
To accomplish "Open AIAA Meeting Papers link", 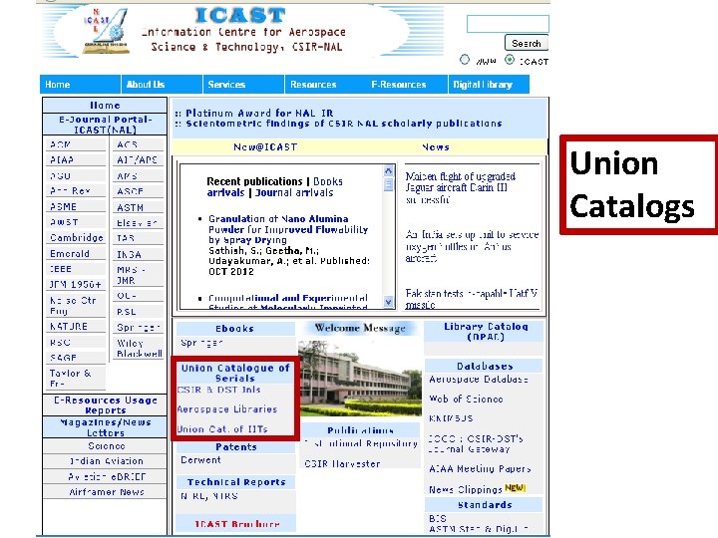I will point(480,469).
